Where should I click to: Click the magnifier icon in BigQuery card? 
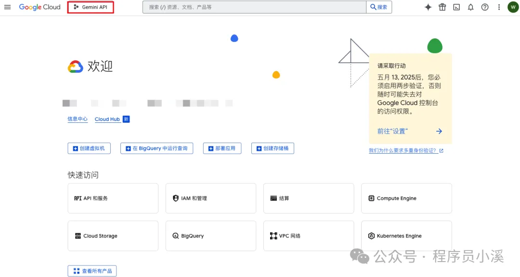[x=176, y=236]
